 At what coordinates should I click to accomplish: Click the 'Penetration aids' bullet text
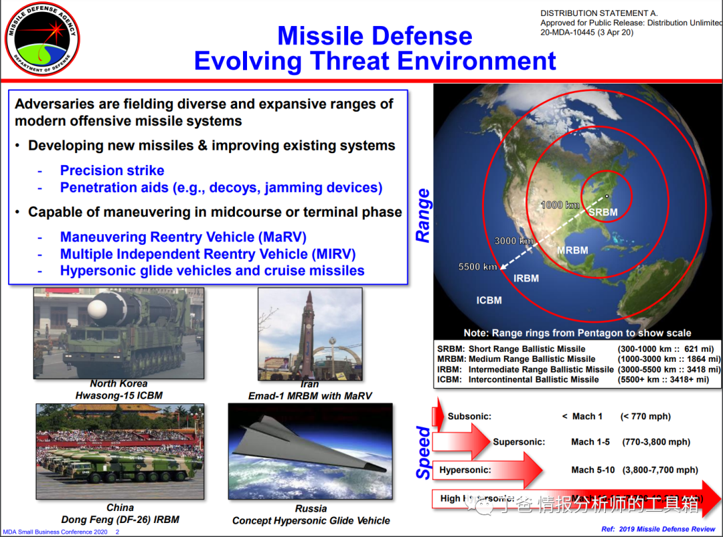coord(222,187)
